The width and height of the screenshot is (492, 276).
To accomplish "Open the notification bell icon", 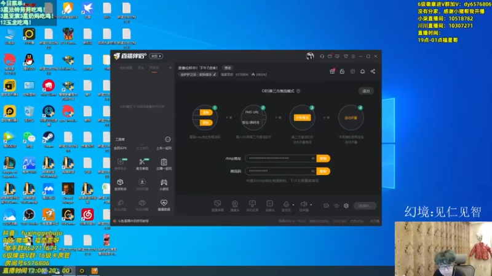I will coord(362,71).
